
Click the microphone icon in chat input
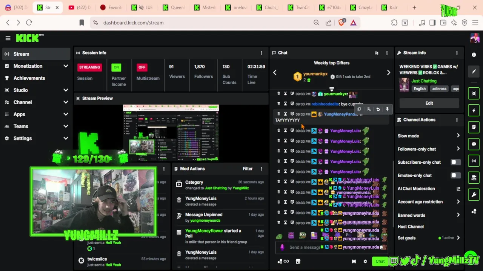(282, 247)
